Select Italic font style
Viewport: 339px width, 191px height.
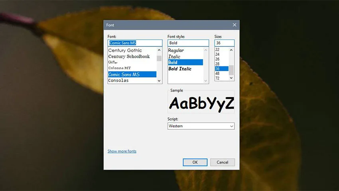[185, 57]
